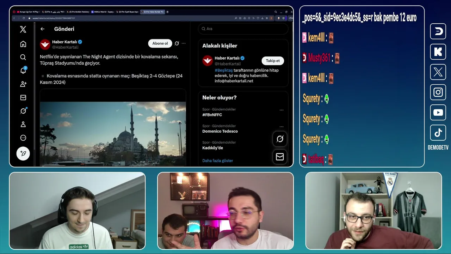Switch to the Avrupa Ligi Son 16 tab
The height and width of the screenshot is (254, 451).
tap(28, 12)
